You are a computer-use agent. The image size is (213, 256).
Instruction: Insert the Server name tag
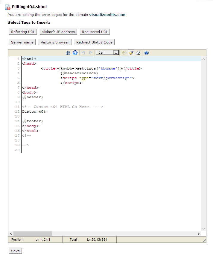[x=22, y=42]
